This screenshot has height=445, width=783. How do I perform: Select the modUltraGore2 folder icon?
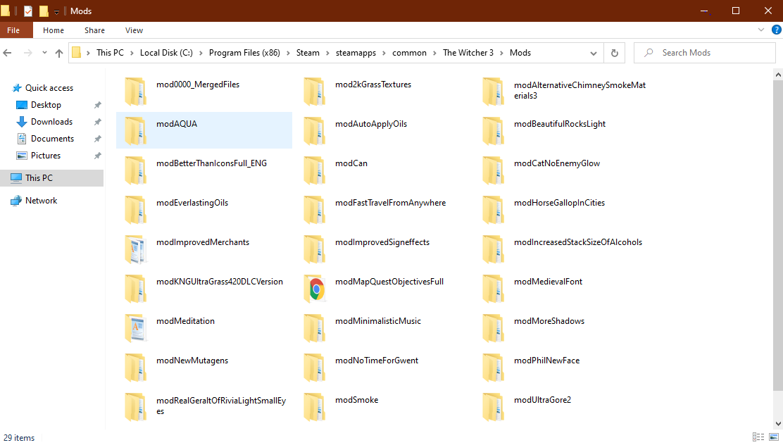click(x=493, y=407)
